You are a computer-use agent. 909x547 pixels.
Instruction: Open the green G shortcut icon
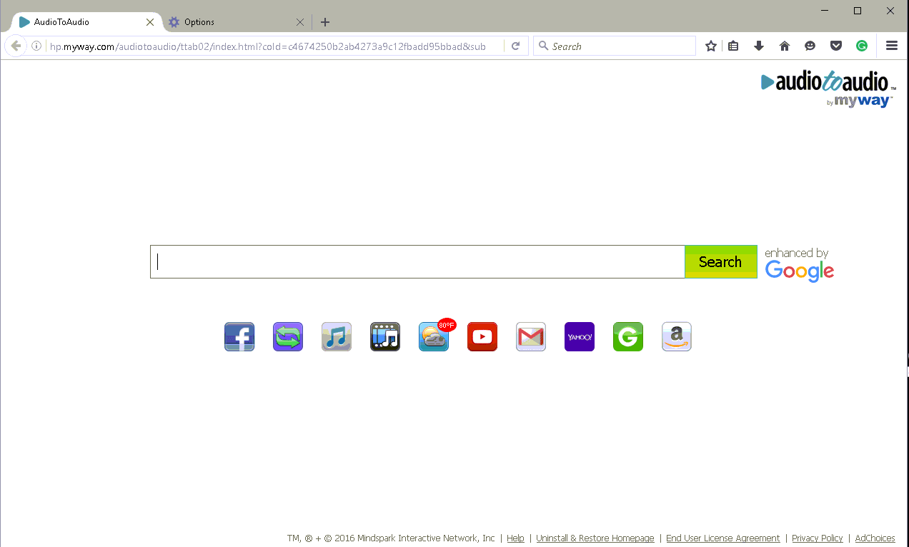click(628, 337)
